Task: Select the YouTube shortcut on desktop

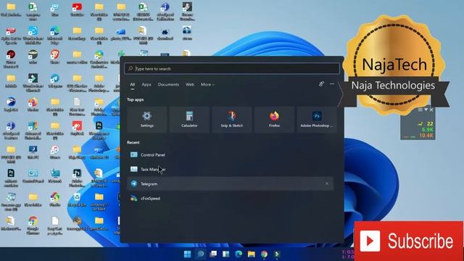Action: click(77, 9)
